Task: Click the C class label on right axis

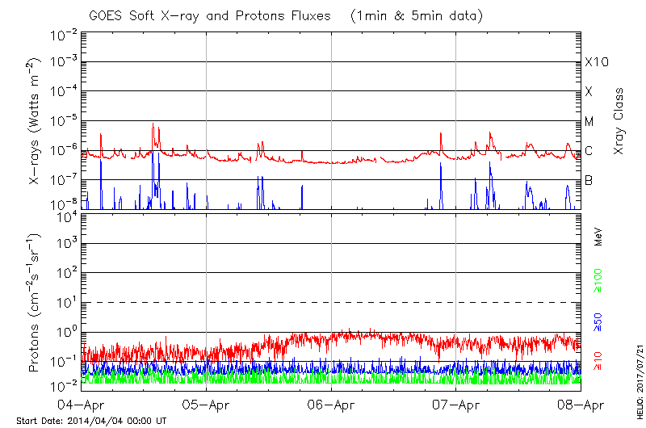Action: [589, 151]
